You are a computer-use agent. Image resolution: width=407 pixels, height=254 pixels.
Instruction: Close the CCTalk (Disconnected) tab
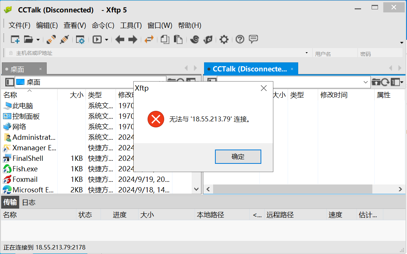[x=292, y=69]
